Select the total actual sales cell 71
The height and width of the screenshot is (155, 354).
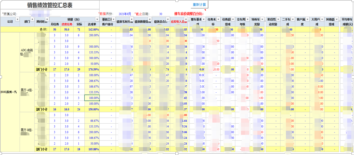click(x=79, y=29)
